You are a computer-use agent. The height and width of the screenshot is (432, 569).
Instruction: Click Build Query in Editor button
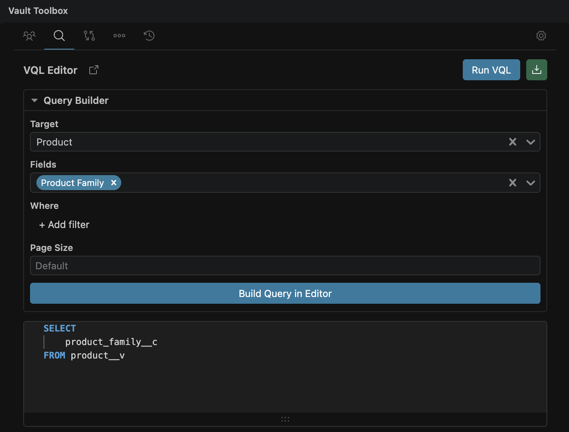(285, 293)
